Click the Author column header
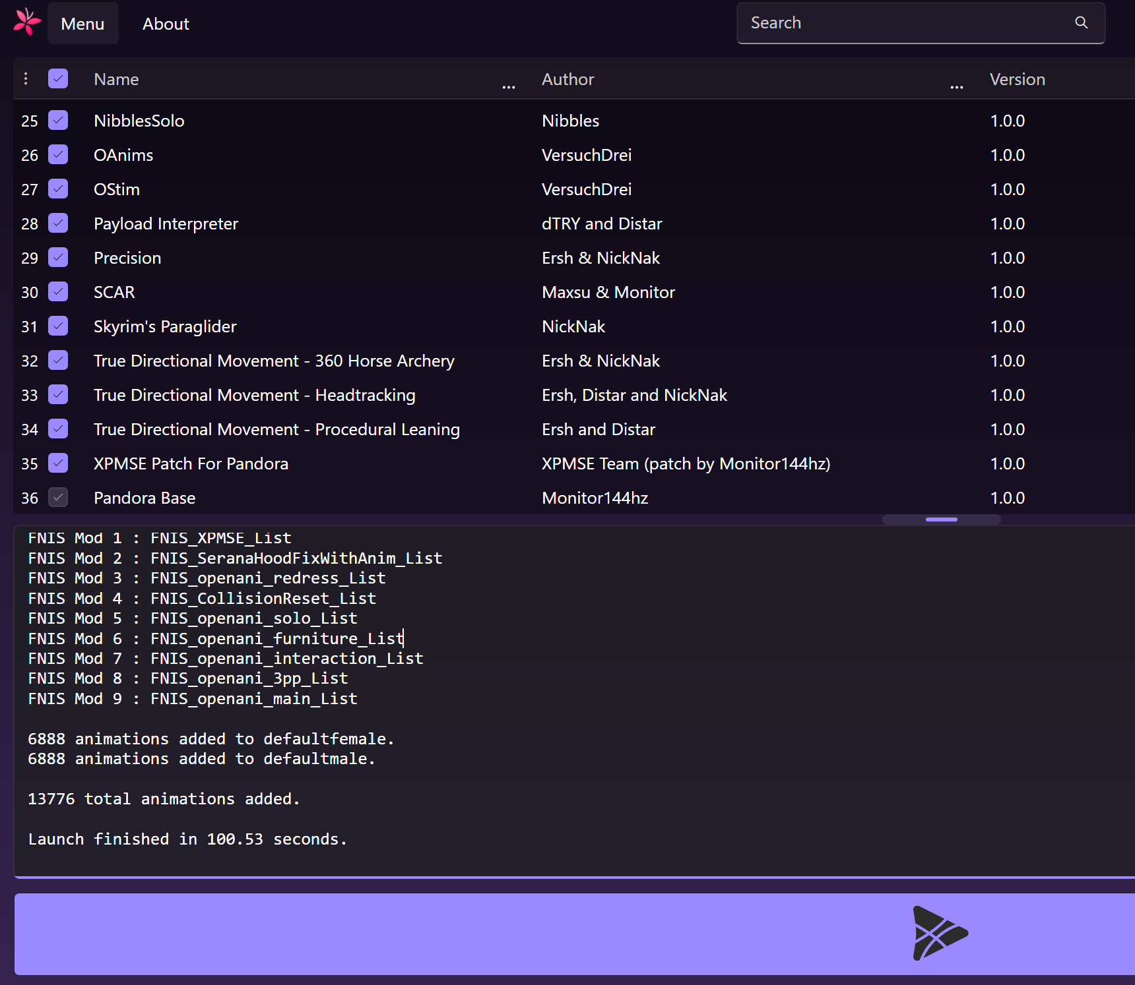 click(x=567, y=80)
